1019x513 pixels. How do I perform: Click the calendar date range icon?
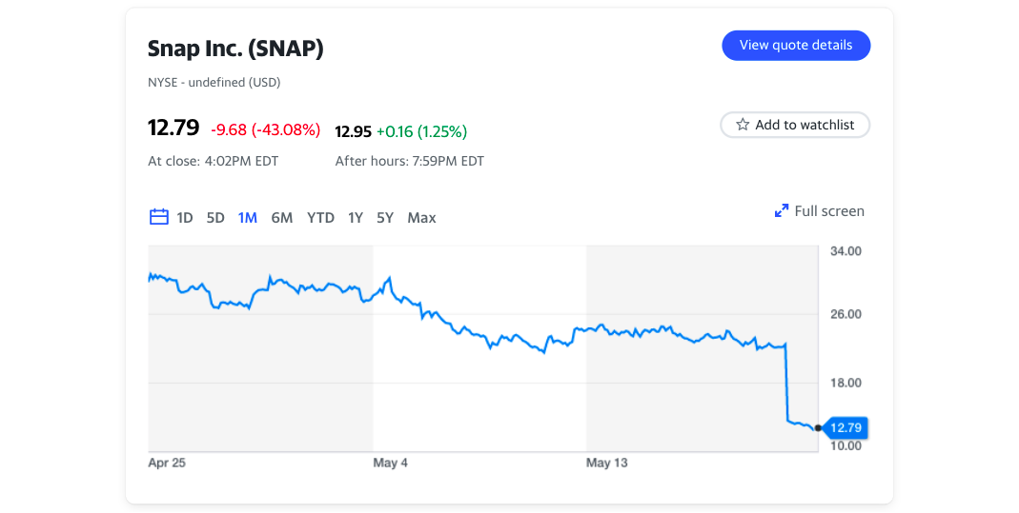[159, 217]
